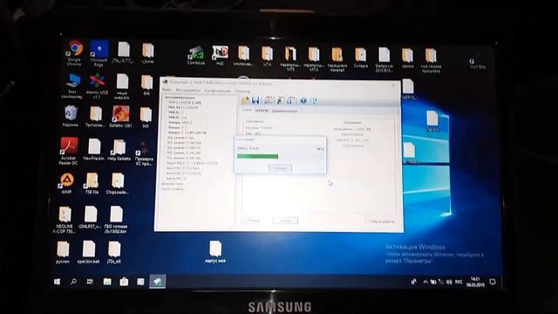This screenshot has width=558, height=314.
Task: Select the NEOLINE X-COP desktop folder
Action: pyautogui.click(x=65, y=220)
